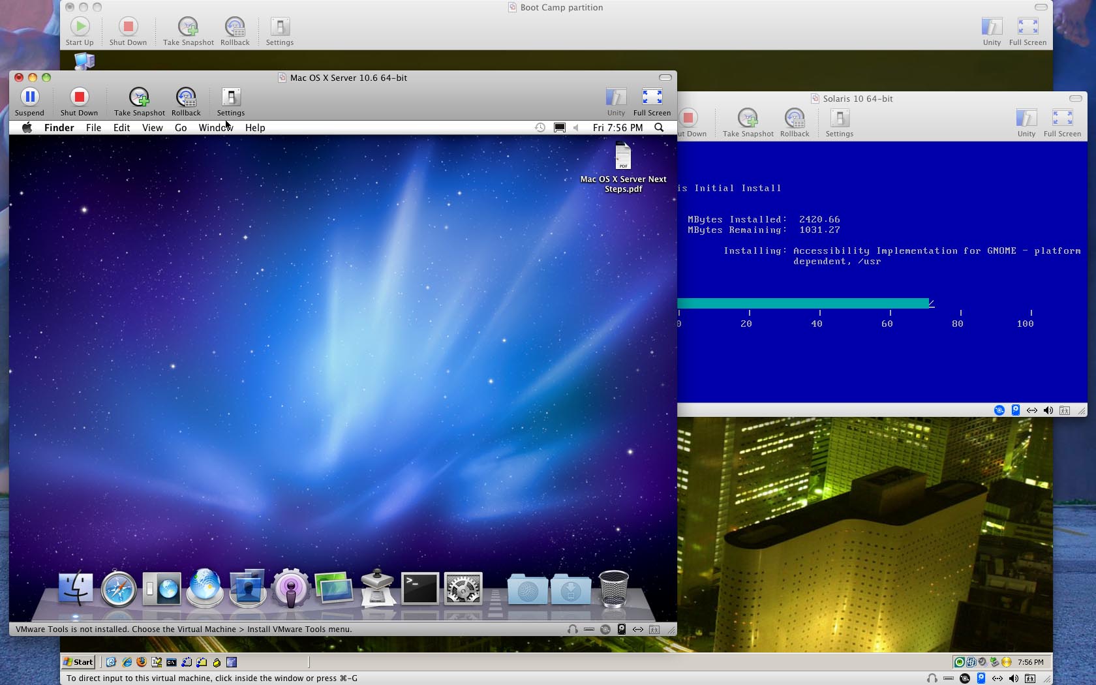
Task: Click the Boot Camp partition window title
Action: [561, 7]
